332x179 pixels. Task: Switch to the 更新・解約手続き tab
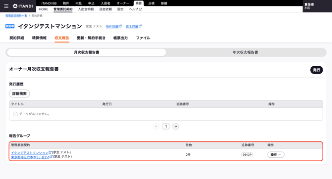click(x=91, y=38)
